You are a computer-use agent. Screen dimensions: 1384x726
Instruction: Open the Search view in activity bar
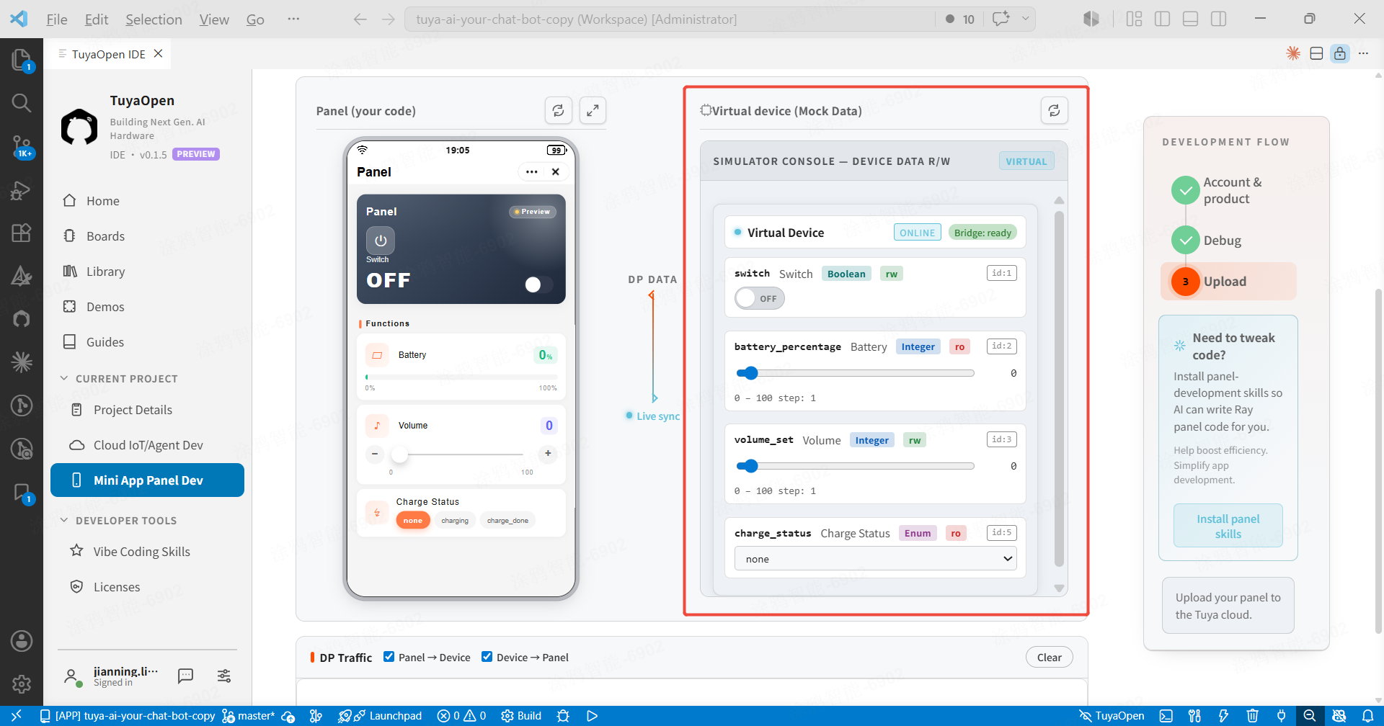tap(21, 103)
